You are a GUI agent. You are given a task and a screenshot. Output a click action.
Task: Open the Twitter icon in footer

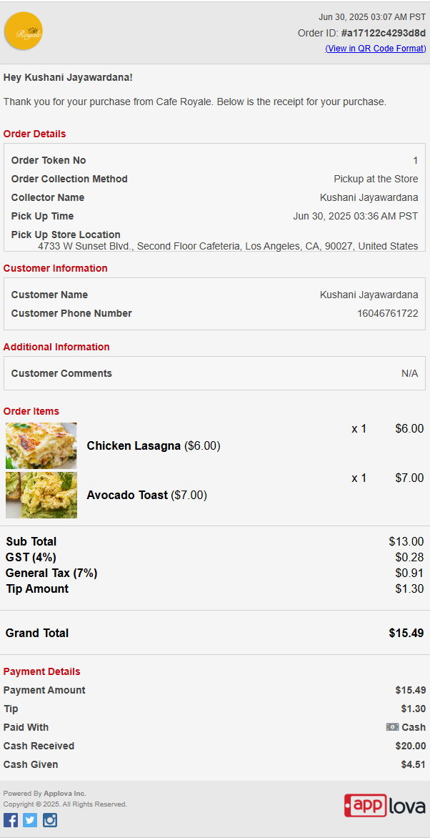[30, 820]
